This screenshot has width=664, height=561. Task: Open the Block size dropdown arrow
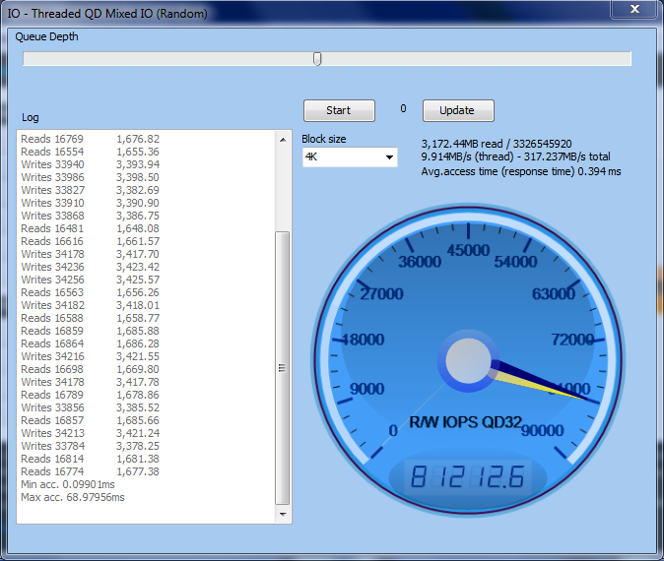389,157
